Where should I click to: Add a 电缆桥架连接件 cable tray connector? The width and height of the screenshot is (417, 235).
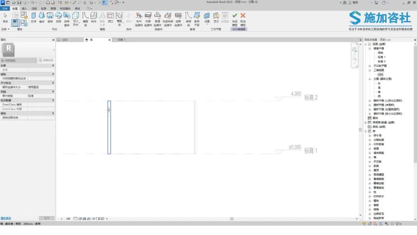click(168, 19)
